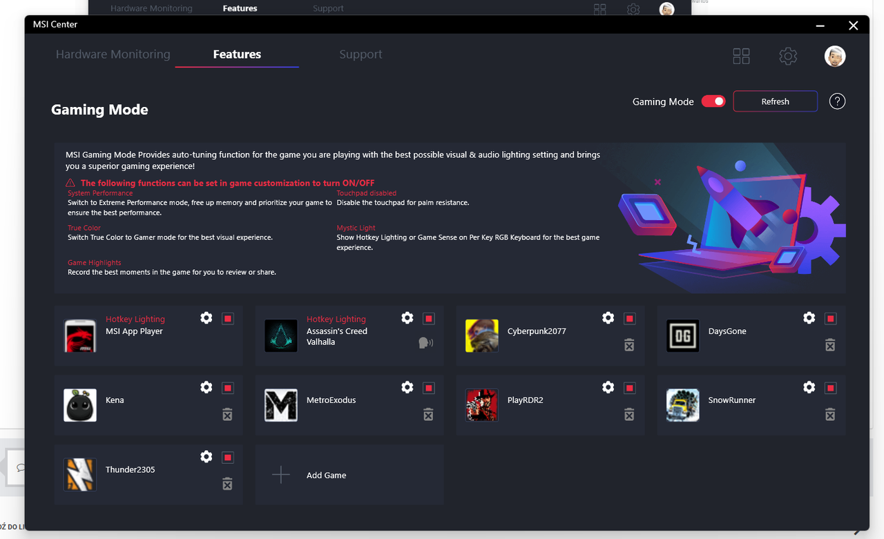The height and width of the screenshot is (539, 884).
Task: Click the Mystic Light heading
Action: [356, 228]
